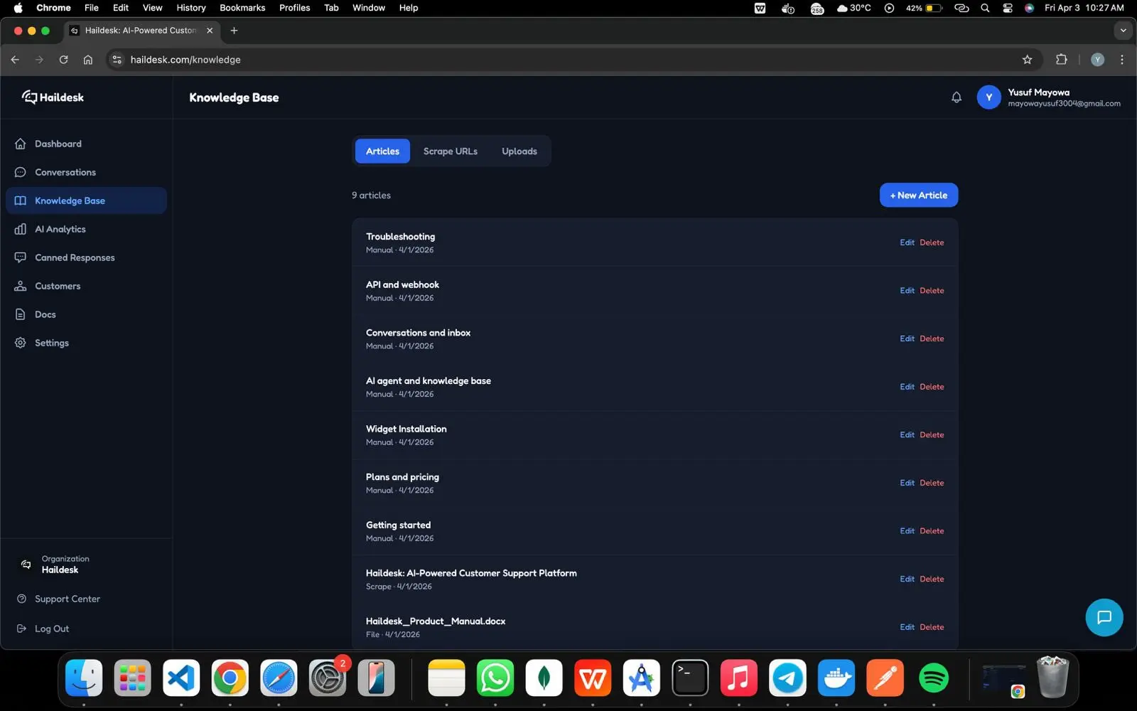Click the Getting started article title

[x=398, y=525]
